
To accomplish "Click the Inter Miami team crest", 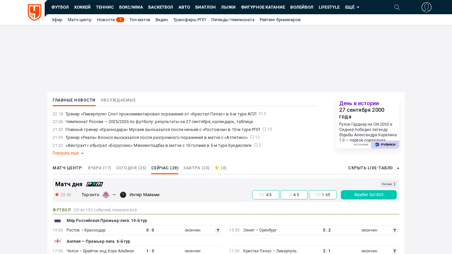I will (x=123, y=195).
